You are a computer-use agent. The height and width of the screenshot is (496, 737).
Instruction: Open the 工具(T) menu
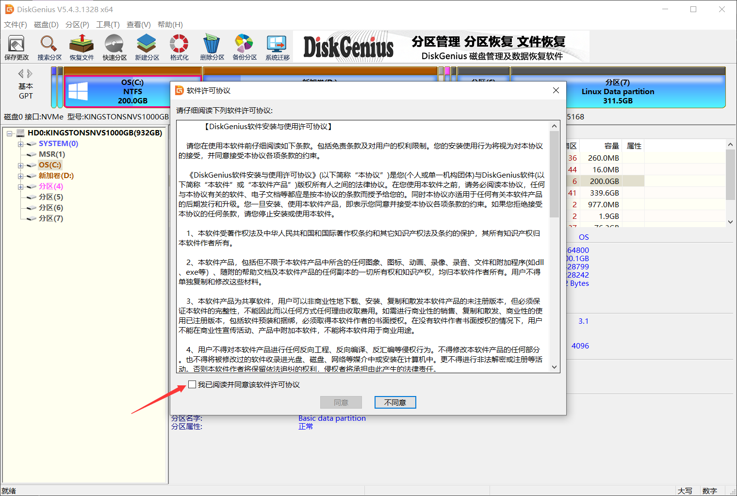108,24
